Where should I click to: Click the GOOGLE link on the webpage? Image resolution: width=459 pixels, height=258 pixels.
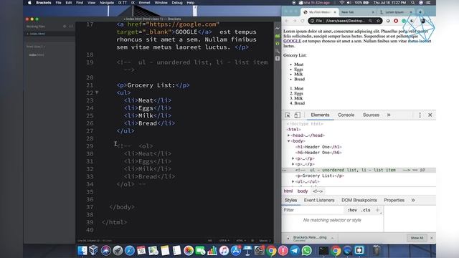292,42
